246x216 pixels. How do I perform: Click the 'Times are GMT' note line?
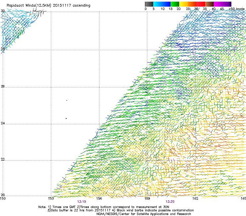104,207
